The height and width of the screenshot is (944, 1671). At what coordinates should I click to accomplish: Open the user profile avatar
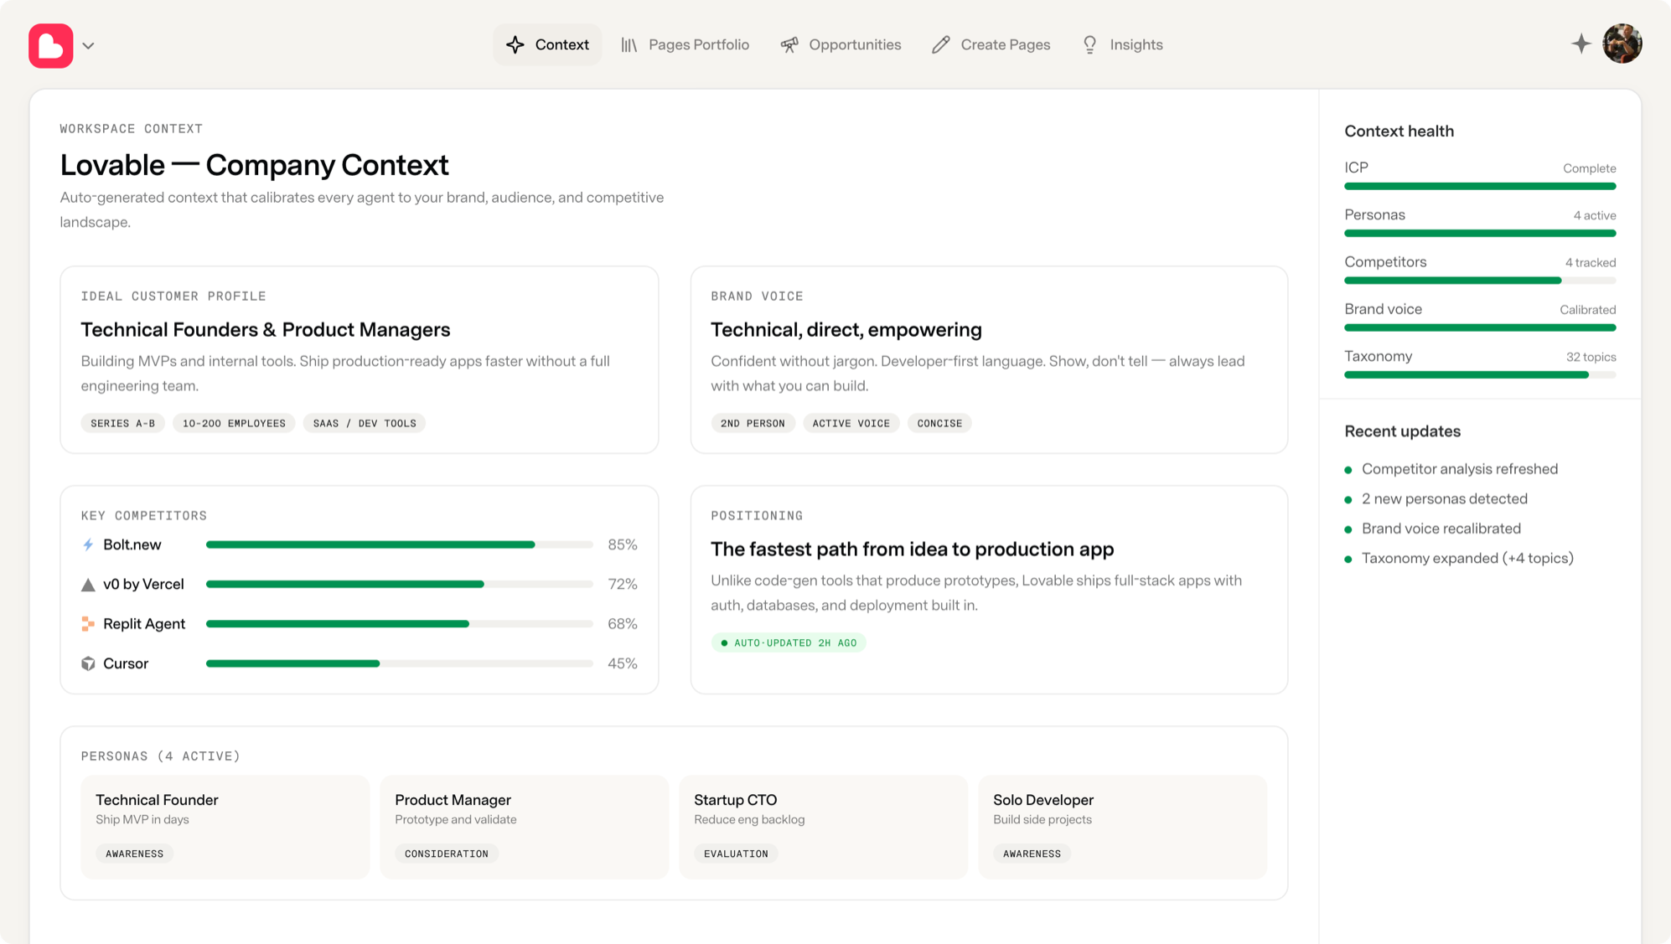coord(1622,44)
